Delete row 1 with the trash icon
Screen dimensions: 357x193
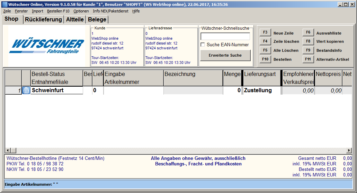pos(26,90)
